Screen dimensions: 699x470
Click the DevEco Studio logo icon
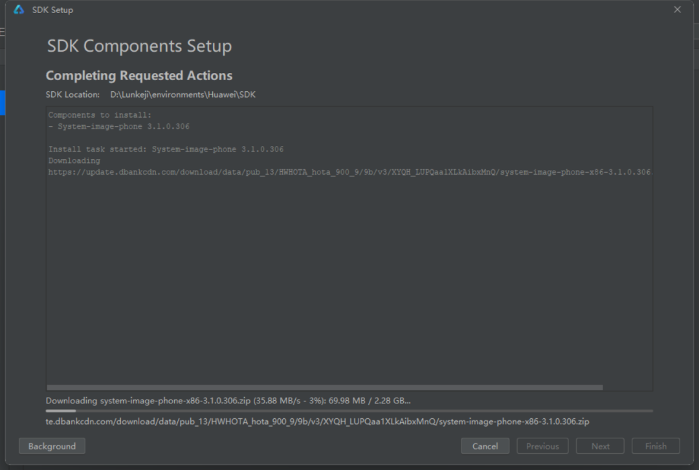(x=19, y=10)
